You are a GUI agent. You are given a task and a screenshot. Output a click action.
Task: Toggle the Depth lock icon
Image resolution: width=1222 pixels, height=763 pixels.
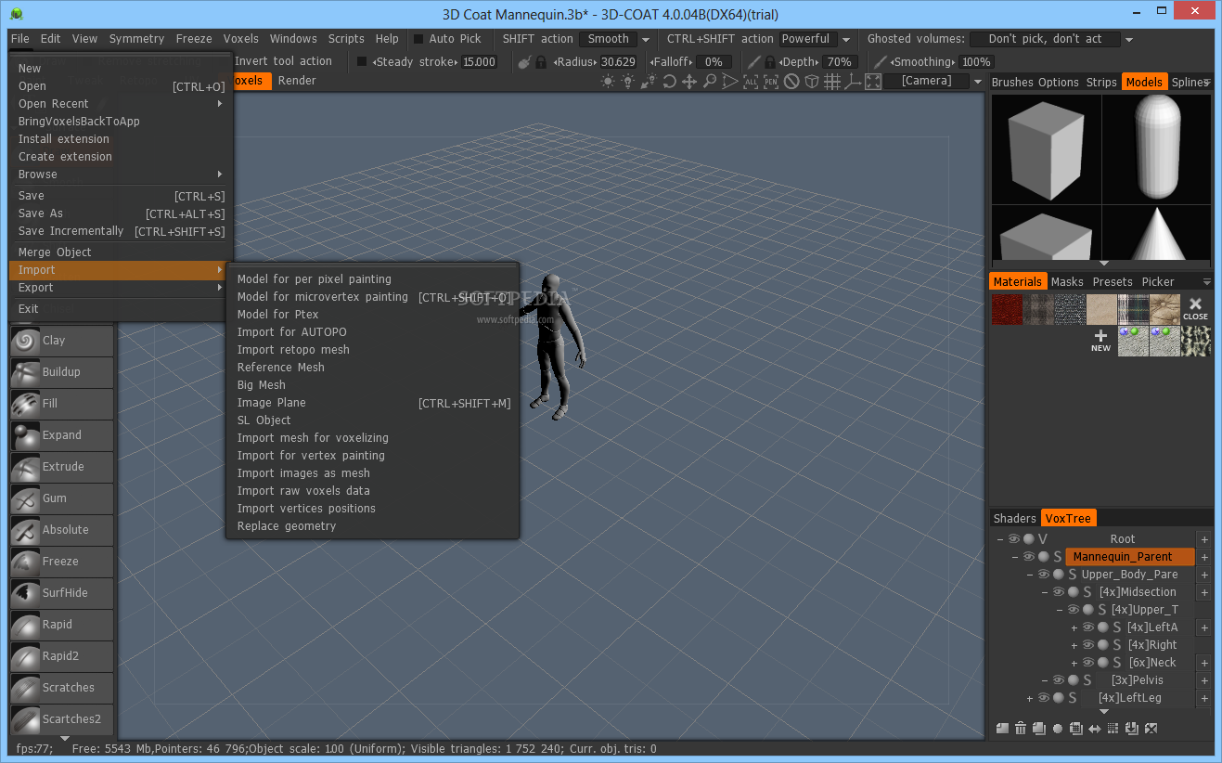pos(770,62)
